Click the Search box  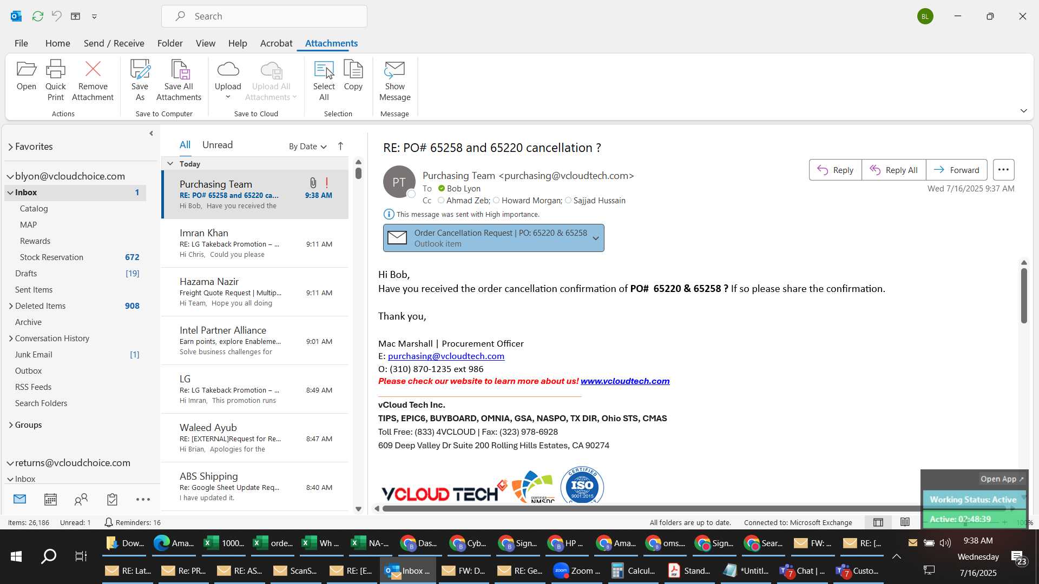click(x=264, y=16)
